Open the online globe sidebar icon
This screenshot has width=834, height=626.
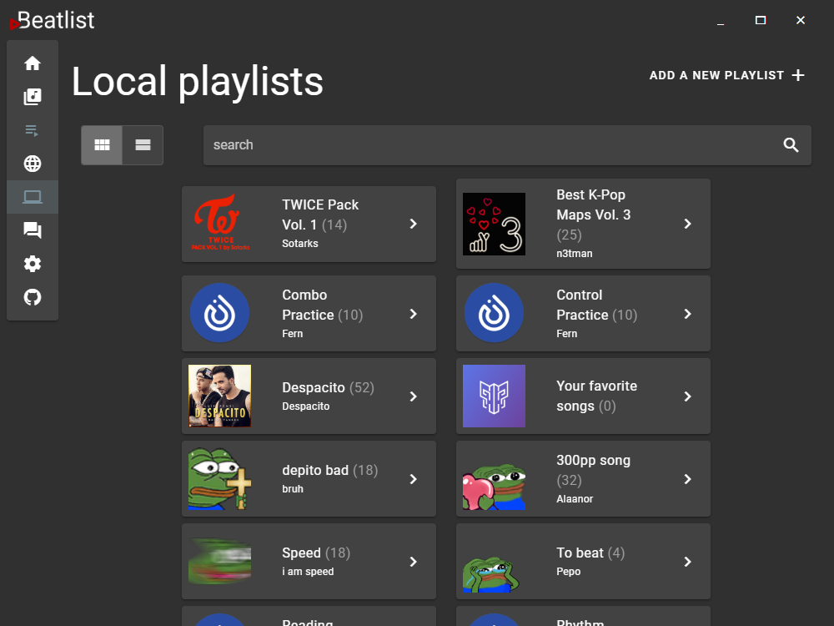(33, 164)
